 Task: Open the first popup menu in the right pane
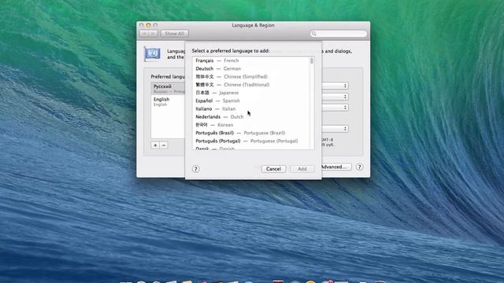point(335,86)
